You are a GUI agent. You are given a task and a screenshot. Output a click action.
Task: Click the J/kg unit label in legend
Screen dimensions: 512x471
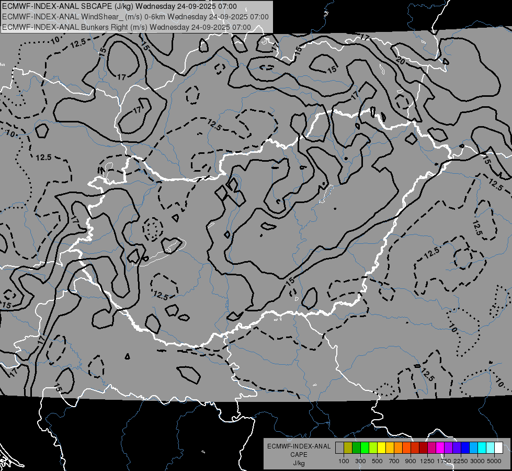(299, 463)
